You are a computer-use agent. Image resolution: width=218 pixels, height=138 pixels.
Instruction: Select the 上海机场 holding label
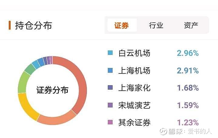pos(134,70)
